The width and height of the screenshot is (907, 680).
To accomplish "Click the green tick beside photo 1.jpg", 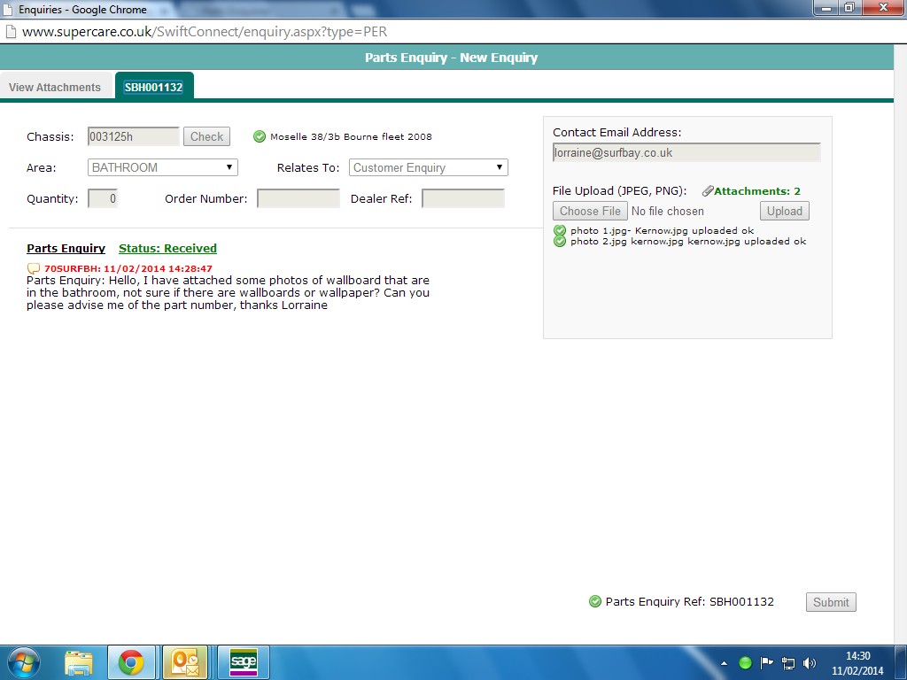I will (x=560, y=231).
